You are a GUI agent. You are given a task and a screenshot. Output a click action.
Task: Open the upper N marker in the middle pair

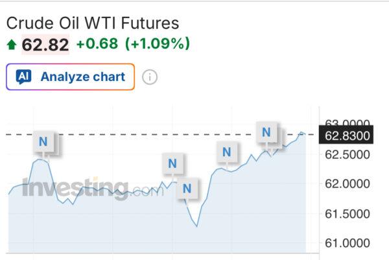(172, 163)
